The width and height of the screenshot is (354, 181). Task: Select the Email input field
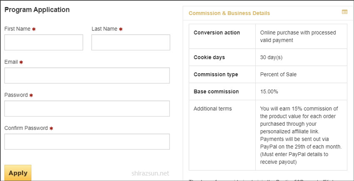(x=87, y=76)
